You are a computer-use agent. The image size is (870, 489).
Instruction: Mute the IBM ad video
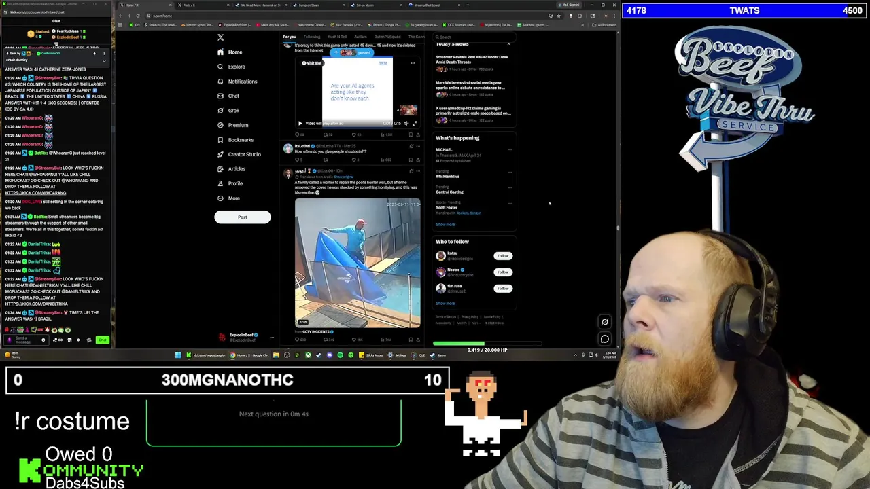point(406,124)
